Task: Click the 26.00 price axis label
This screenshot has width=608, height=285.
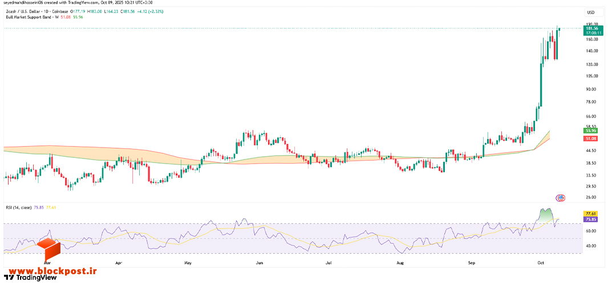Action: (591, 197)
